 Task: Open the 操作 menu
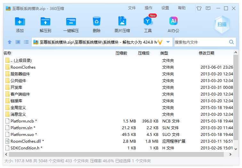click(x=149, y=8)
